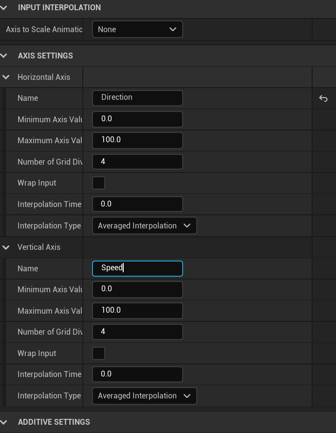
Task: Click Horizontal Maximum Axis Value field
Action: pyautogui.click(x=137, y=140)
